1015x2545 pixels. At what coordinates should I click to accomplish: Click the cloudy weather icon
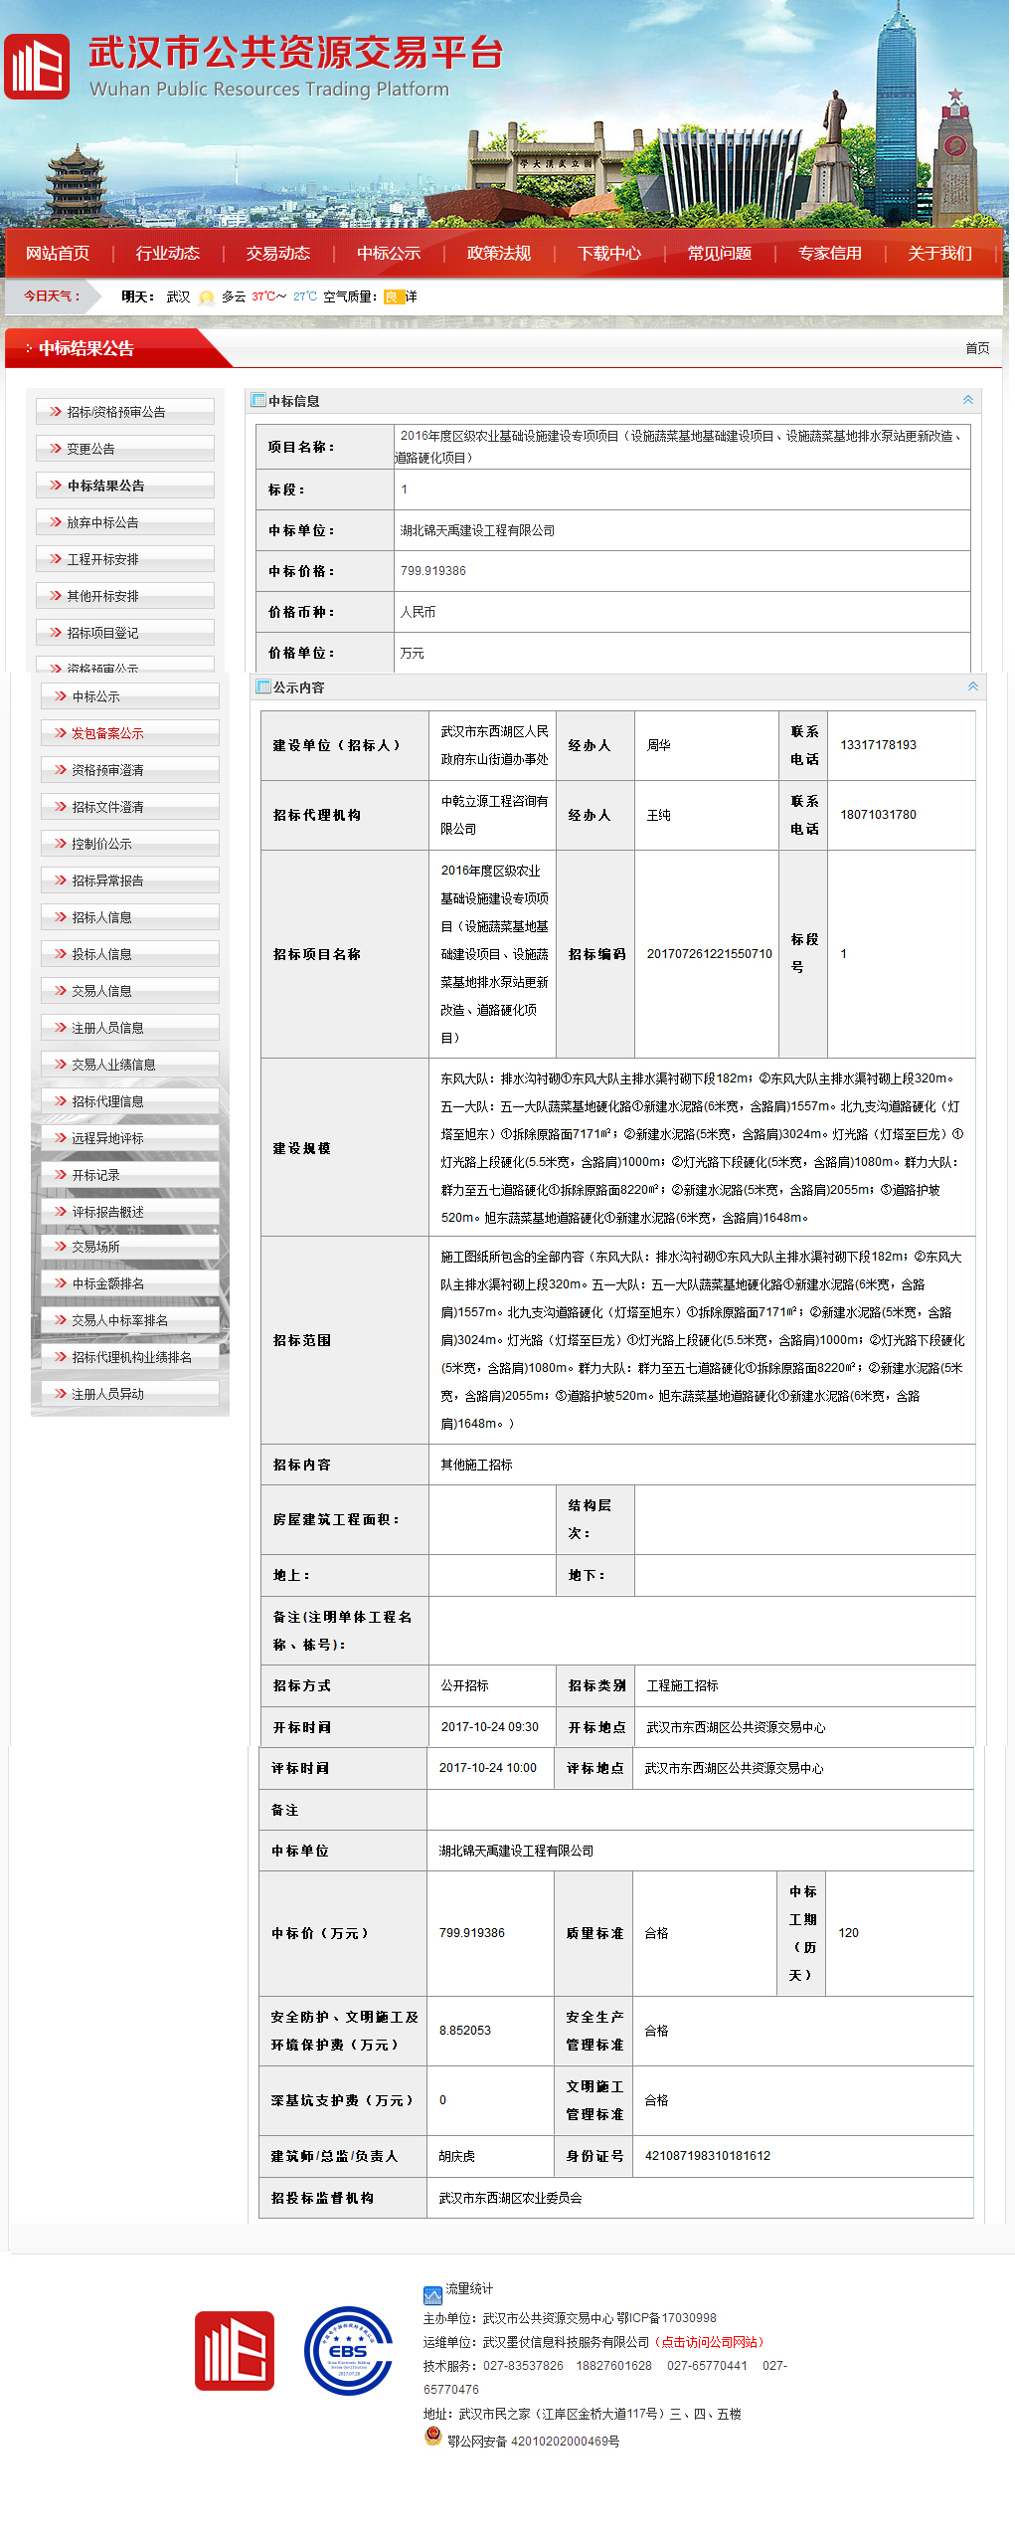(207, 297)
